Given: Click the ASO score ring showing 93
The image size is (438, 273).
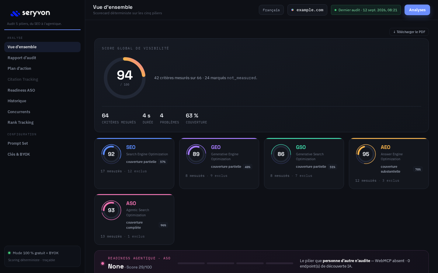Looking at the screenshot, I should pyautogui.click(x=111, y=210).
